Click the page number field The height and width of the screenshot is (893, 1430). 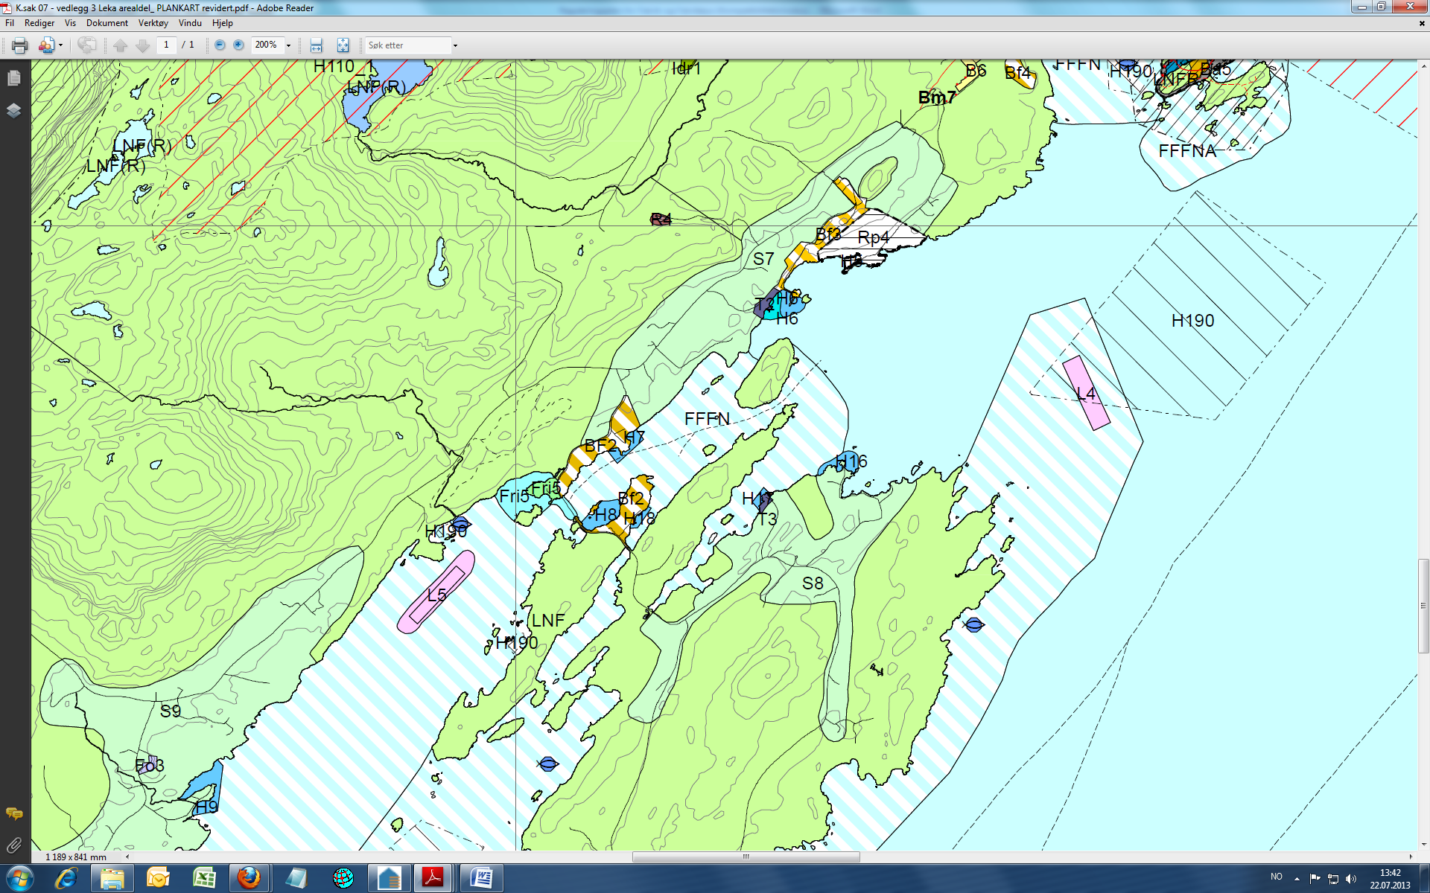(x=167, y=45)
